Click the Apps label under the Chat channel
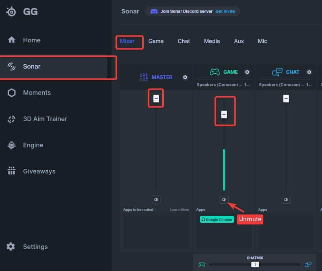Image resolution: width=322 pixels, height=271 pixels. pos(262,210)
